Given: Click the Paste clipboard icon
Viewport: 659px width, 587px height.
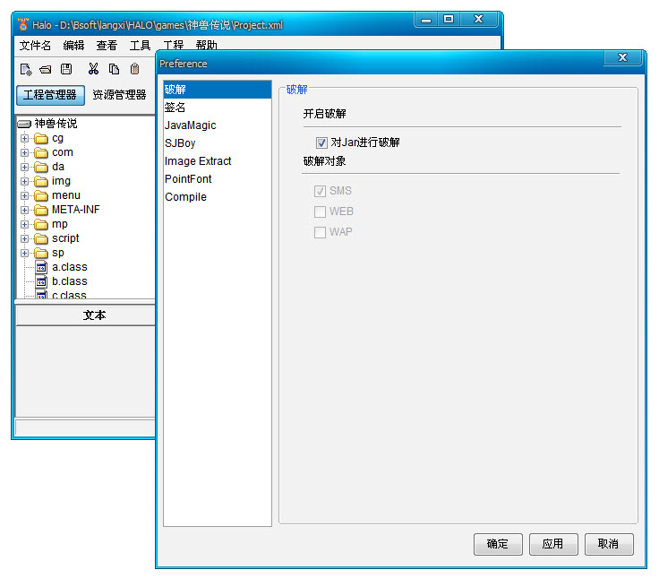Looking at the screenshot, I should (134, 69).
